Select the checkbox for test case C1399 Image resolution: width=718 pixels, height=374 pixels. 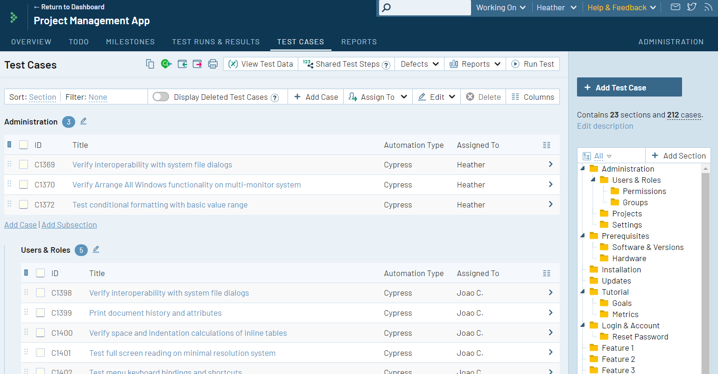41,313
